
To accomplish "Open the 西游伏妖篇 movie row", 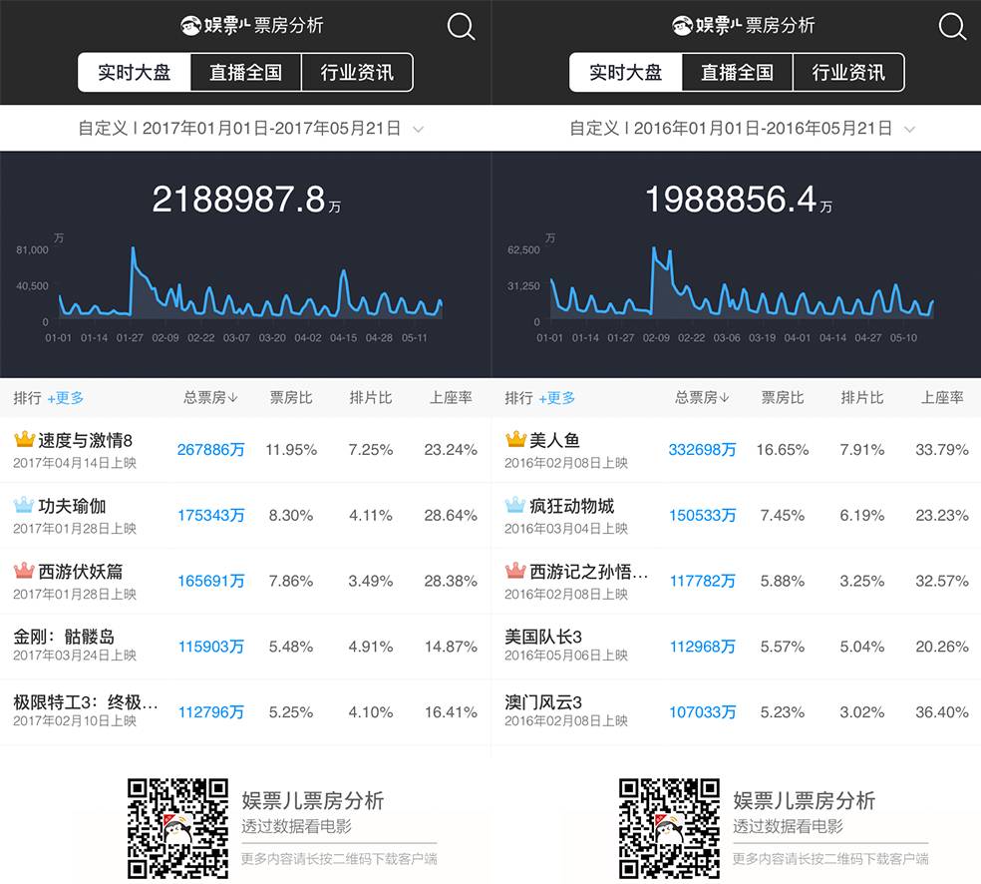I will [245, 581].
